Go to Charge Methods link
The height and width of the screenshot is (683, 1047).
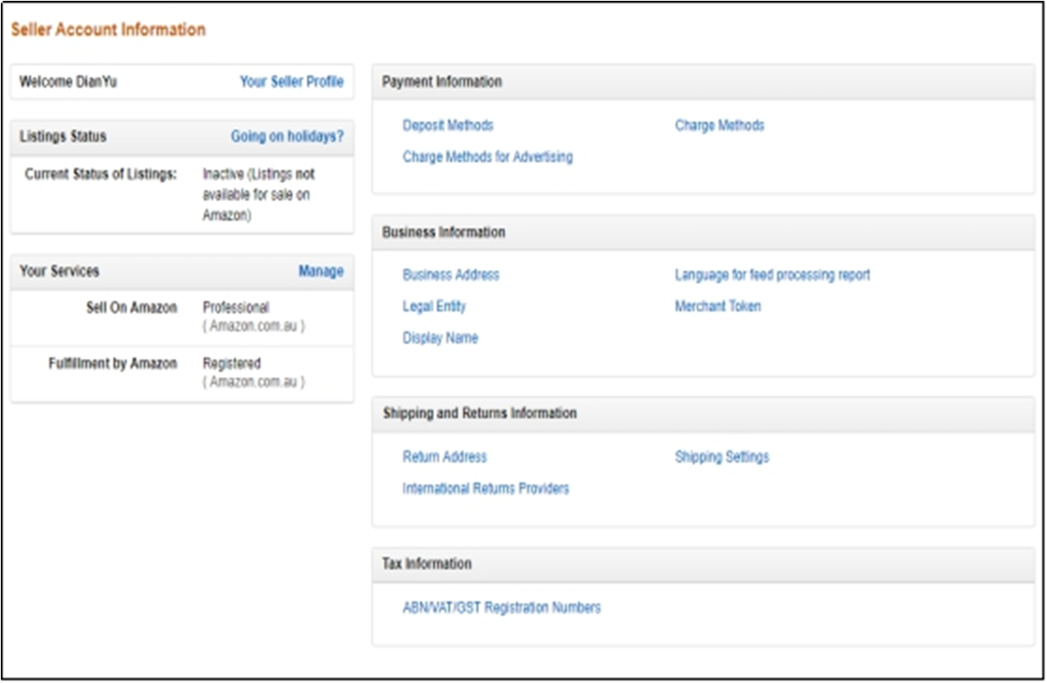point(719,126)
